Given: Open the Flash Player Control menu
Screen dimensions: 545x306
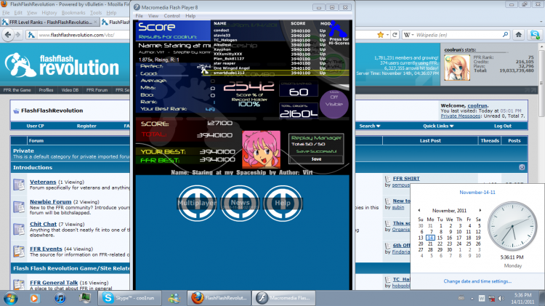Looking at the screenshot, I should (171, 16).
